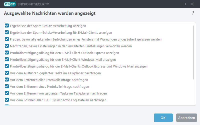Toggle checkbox 'Fragen, bevor alle erkannten Bedrohungen'
200x125 pixels.
point(7,39)
